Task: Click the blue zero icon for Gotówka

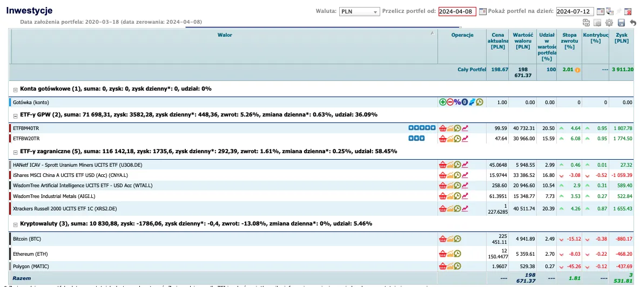Action: [464, 102]
